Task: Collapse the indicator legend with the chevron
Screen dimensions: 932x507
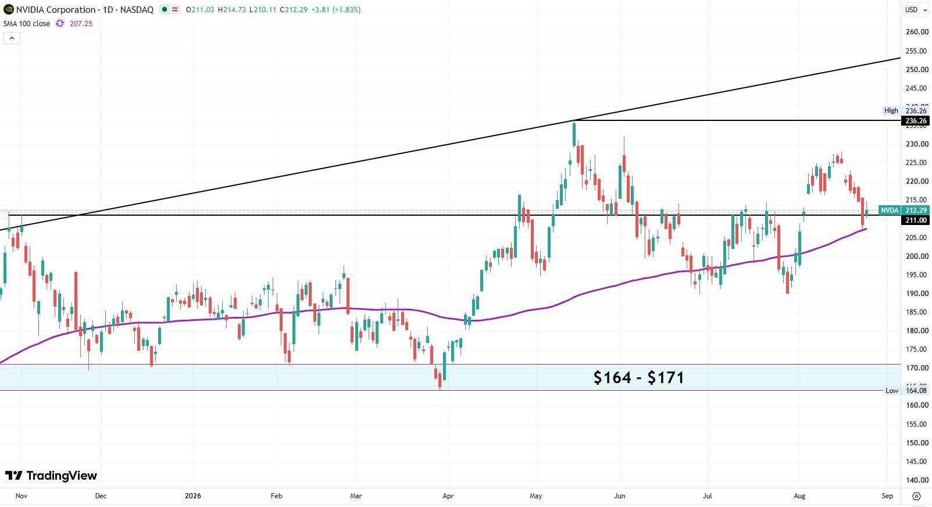Action: point(12,38)
